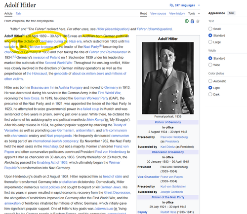The width and height of the screenshot is (247, 214).
Task: Open Rudolf Hess infobox link
Action: (x=168, y=212)
